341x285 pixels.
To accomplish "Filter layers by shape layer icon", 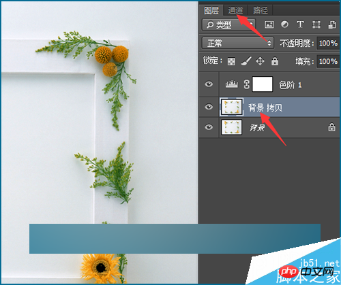I will tap(316, 24).
